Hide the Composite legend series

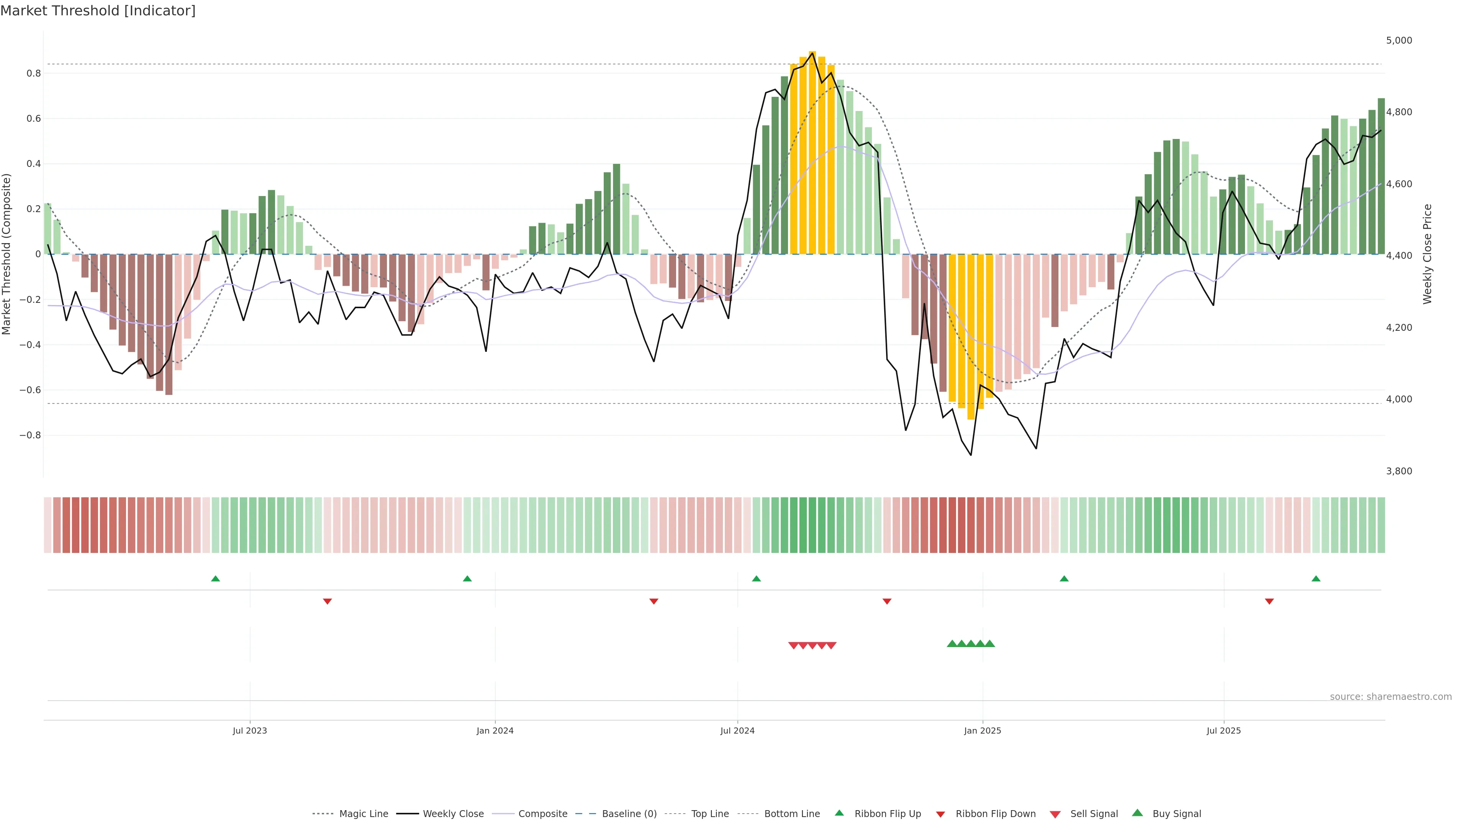click(542, 814)
